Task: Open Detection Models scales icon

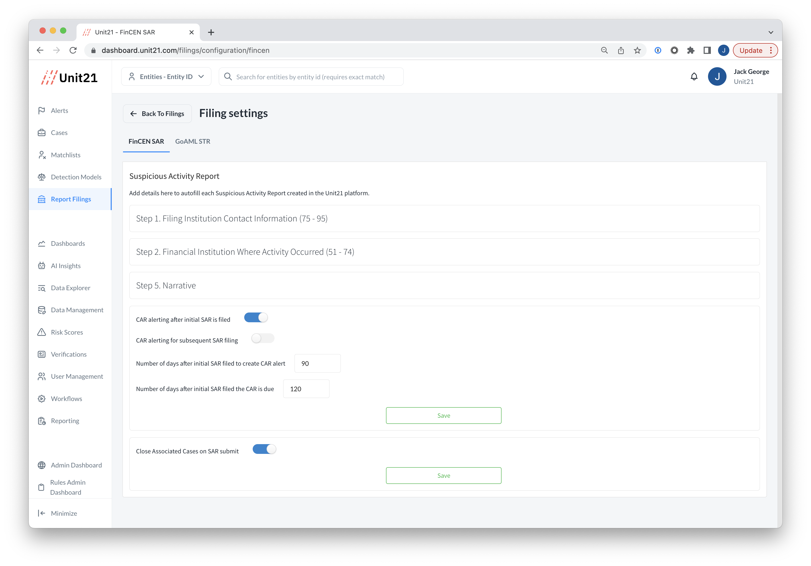Action: click(x=41, y=177)
